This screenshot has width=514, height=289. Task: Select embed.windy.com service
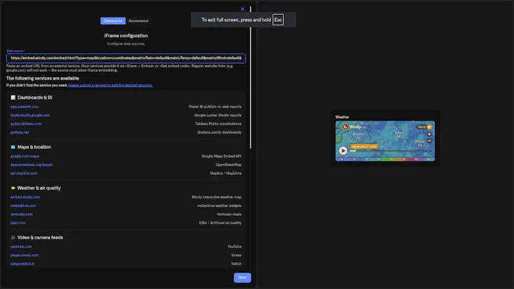tap(25, 197)
